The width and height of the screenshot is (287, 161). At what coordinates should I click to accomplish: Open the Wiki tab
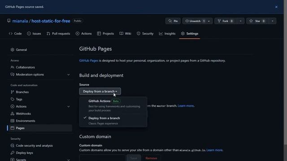pyautogui.click(x=126, y=34)
